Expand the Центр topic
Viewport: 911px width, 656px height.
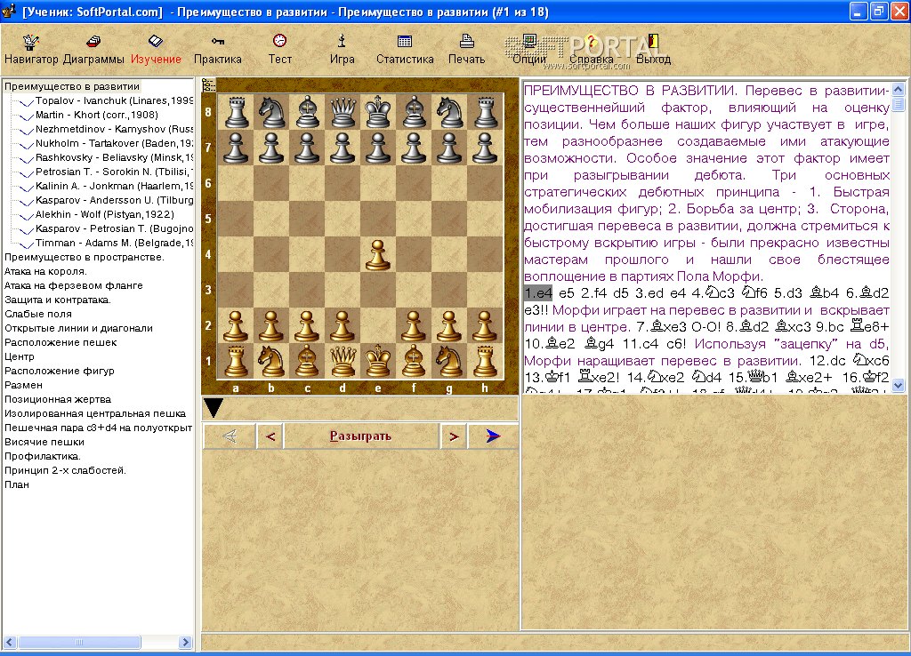click(x=20, y=356)
